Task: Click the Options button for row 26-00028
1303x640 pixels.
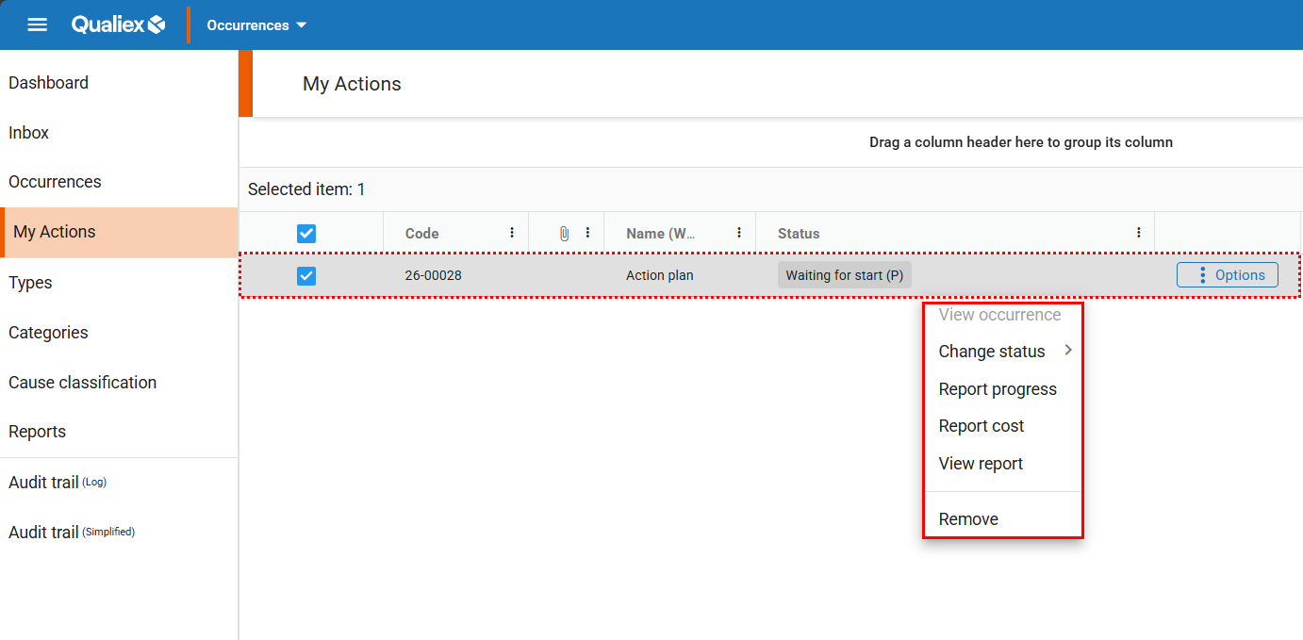Action: 1227,275
